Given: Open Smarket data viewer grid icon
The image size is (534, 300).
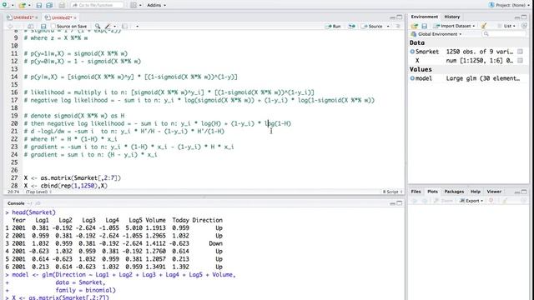Looking at the screenshot, I should [x=520, y=52].
